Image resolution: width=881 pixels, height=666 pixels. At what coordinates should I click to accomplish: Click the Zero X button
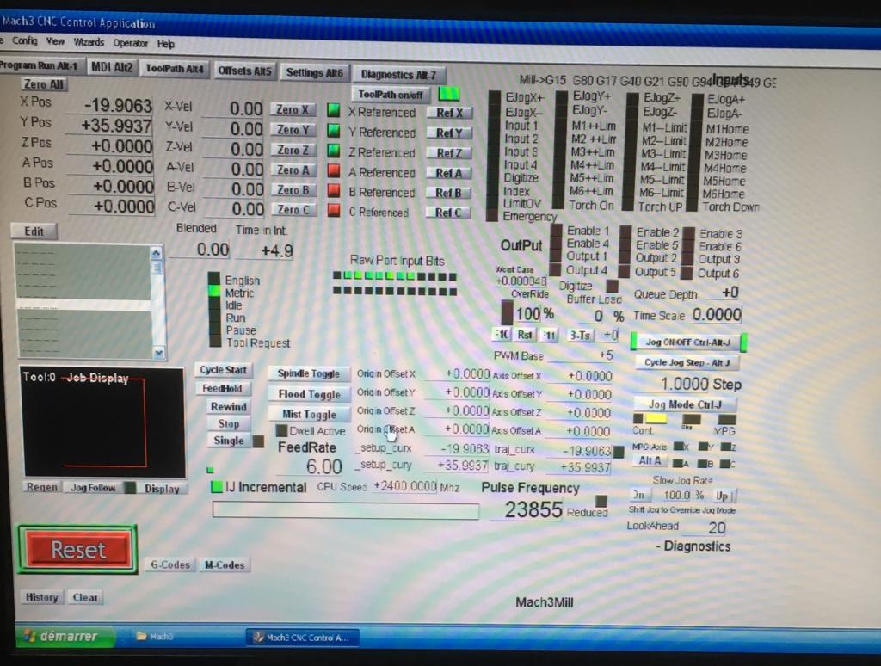[x=293, y=109]
